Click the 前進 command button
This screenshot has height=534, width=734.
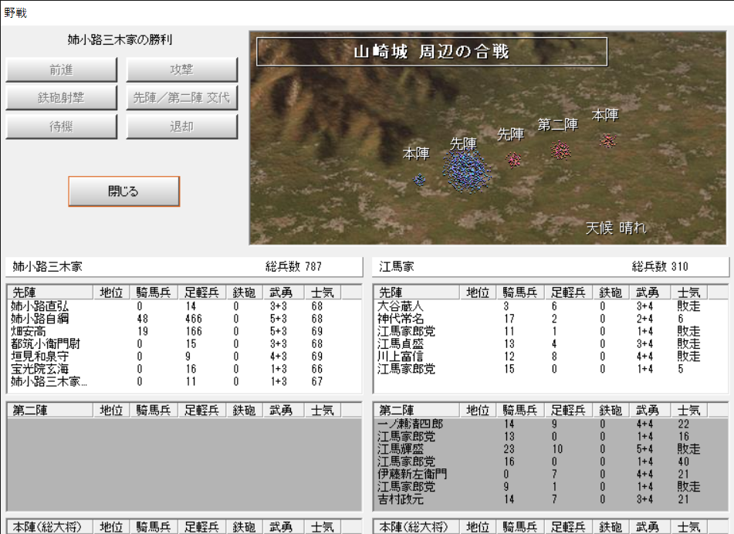62,70
